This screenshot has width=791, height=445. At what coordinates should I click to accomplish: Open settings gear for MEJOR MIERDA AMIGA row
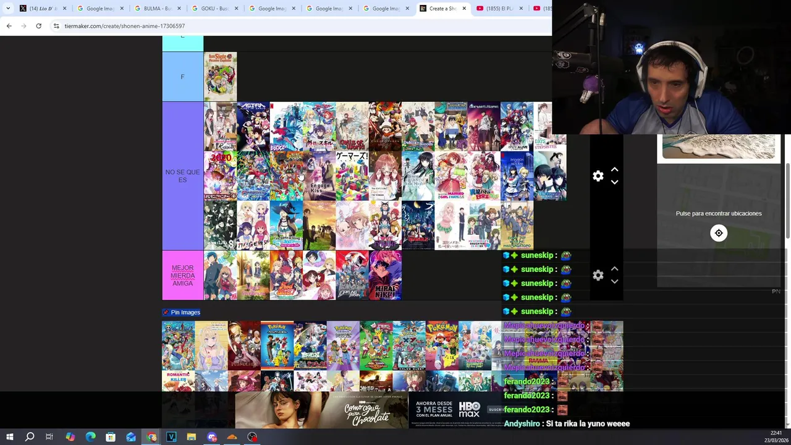point(598,276)
